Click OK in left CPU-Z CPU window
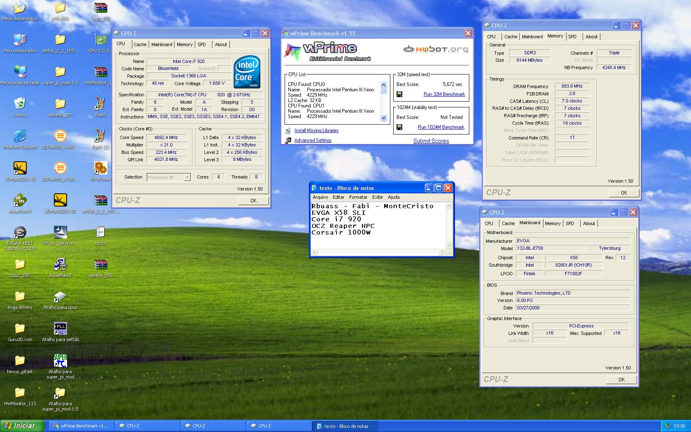This screenshot has width=691, height=432. click(253, 201)
